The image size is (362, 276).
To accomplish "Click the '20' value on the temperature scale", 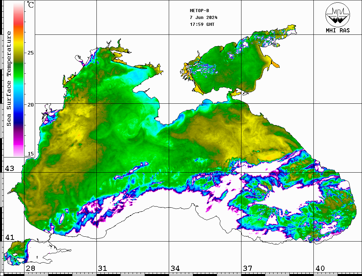I will (x=30, y=105).
